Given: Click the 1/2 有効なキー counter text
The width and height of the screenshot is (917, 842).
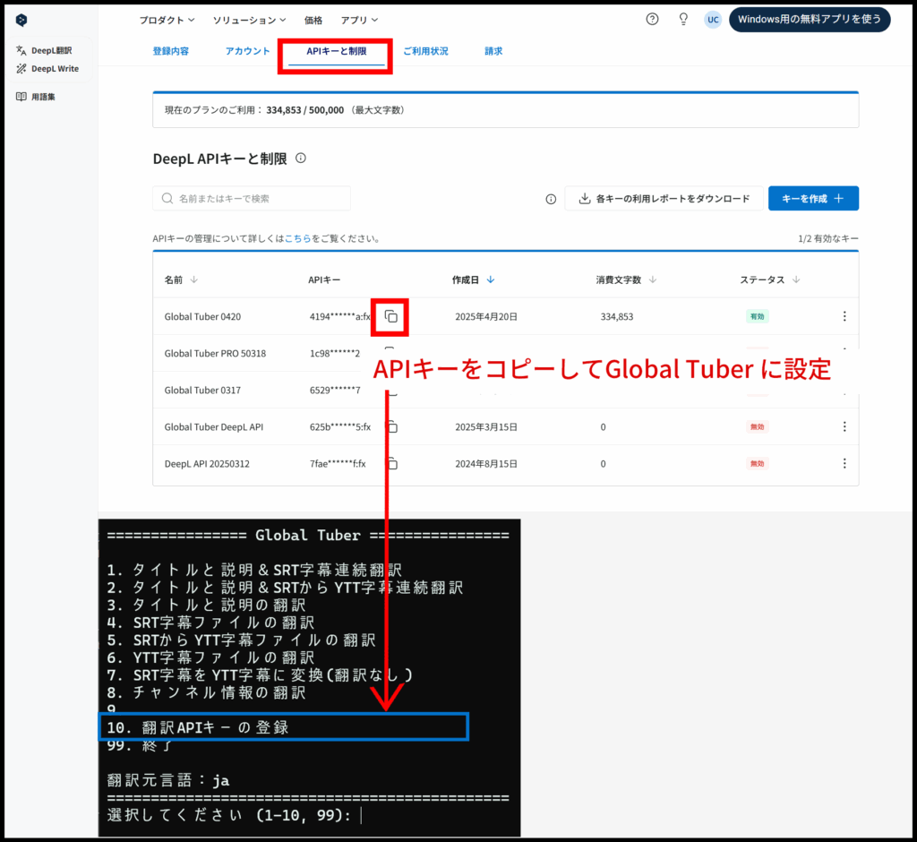Looking at the screenshot, I should click(x=828, y=239).
